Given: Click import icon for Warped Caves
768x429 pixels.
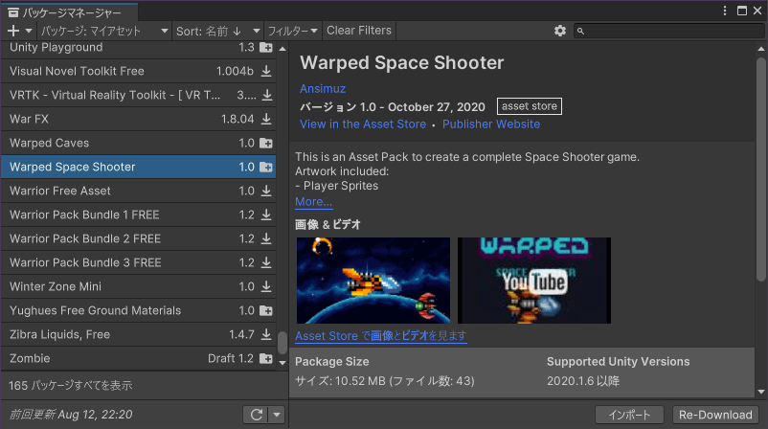Looking at the screenshot, I should [266, 143].
